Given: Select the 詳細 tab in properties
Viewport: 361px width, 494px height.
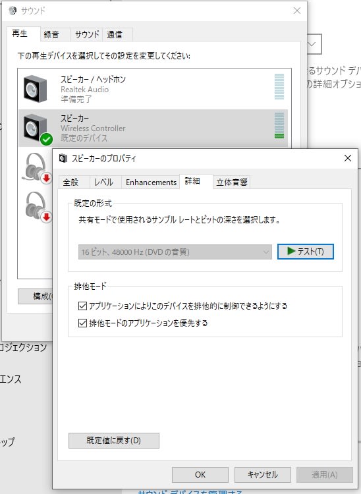Looking at the screenshot, I should (196, 181).
